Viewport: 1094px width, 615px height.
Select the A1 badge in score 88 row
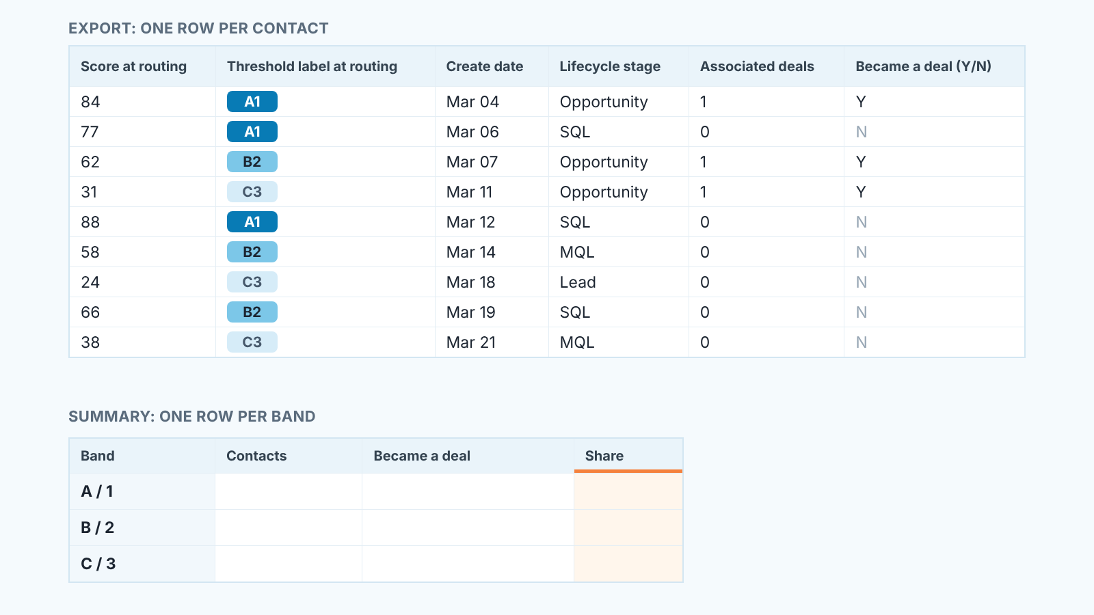252,222
